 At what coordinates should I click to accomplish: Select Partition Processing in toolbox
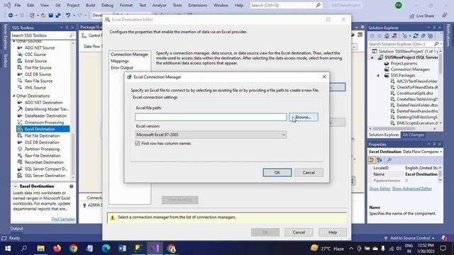coord(42,149)
